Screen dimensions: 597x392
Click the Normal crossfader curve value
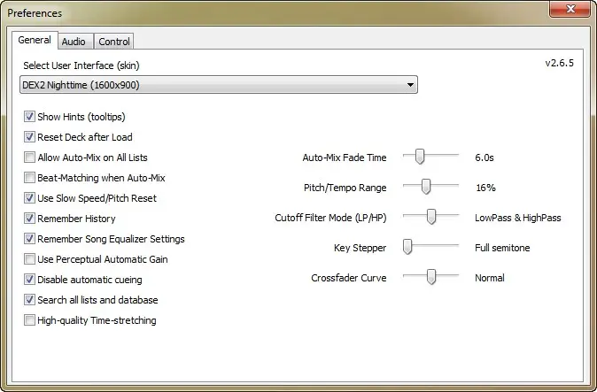(x=490, y=278)
